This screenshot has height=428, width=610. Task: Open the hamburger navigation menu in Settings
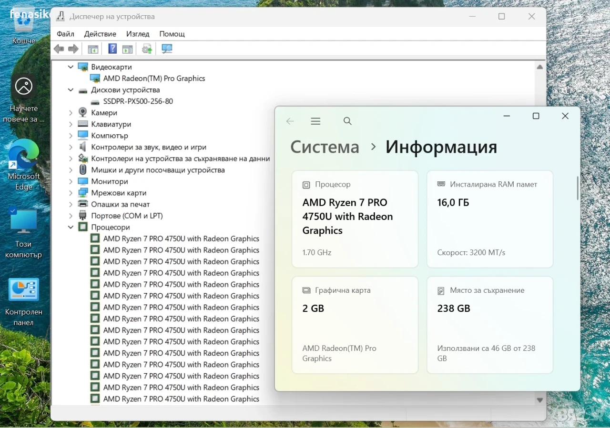click(315, 121)
